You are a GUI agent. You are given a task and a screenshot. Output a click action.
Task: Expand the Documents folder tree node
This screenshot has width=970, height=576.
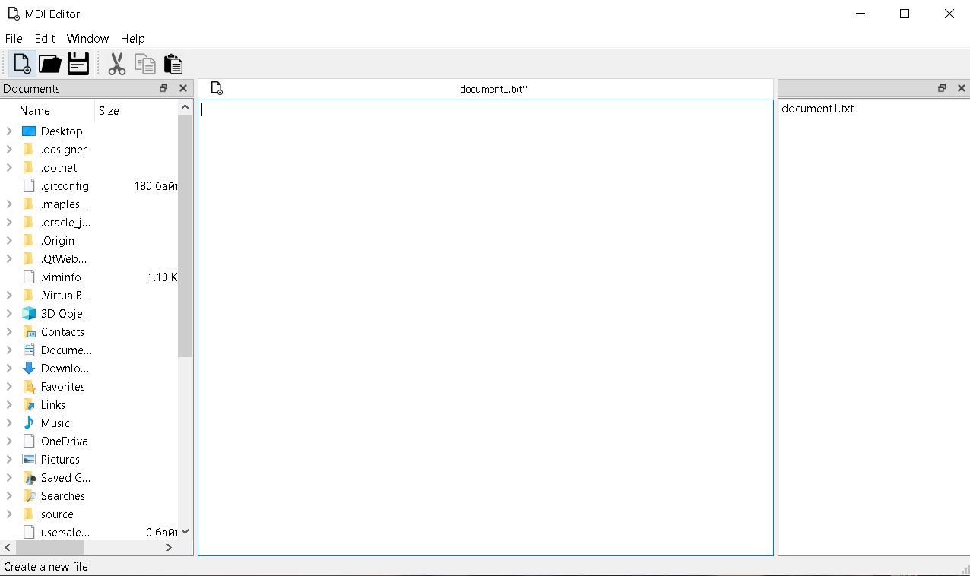(9, 350)
